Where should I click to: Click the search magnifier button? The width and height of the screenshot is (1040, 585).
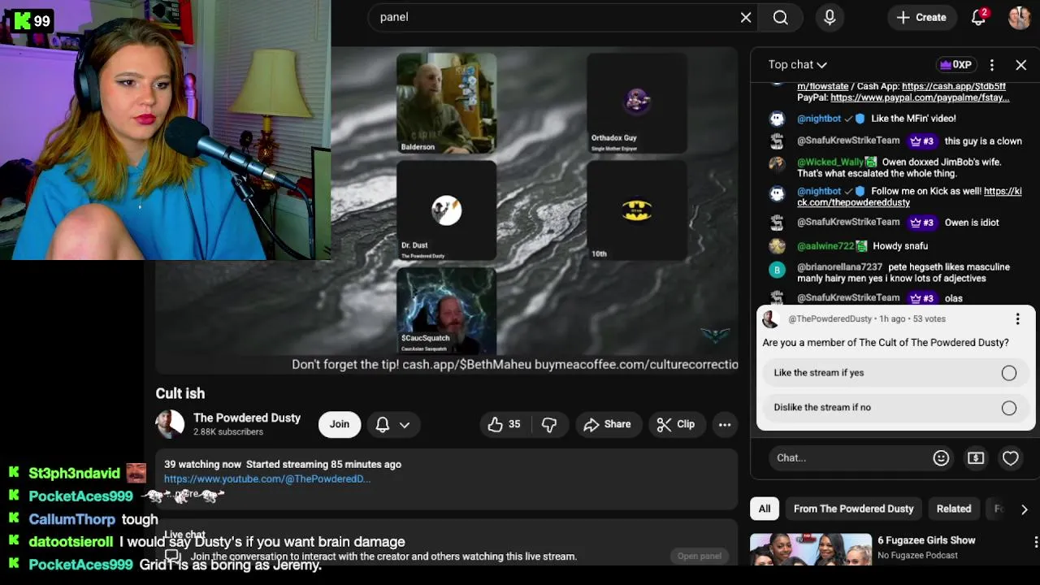coord(780,17)
